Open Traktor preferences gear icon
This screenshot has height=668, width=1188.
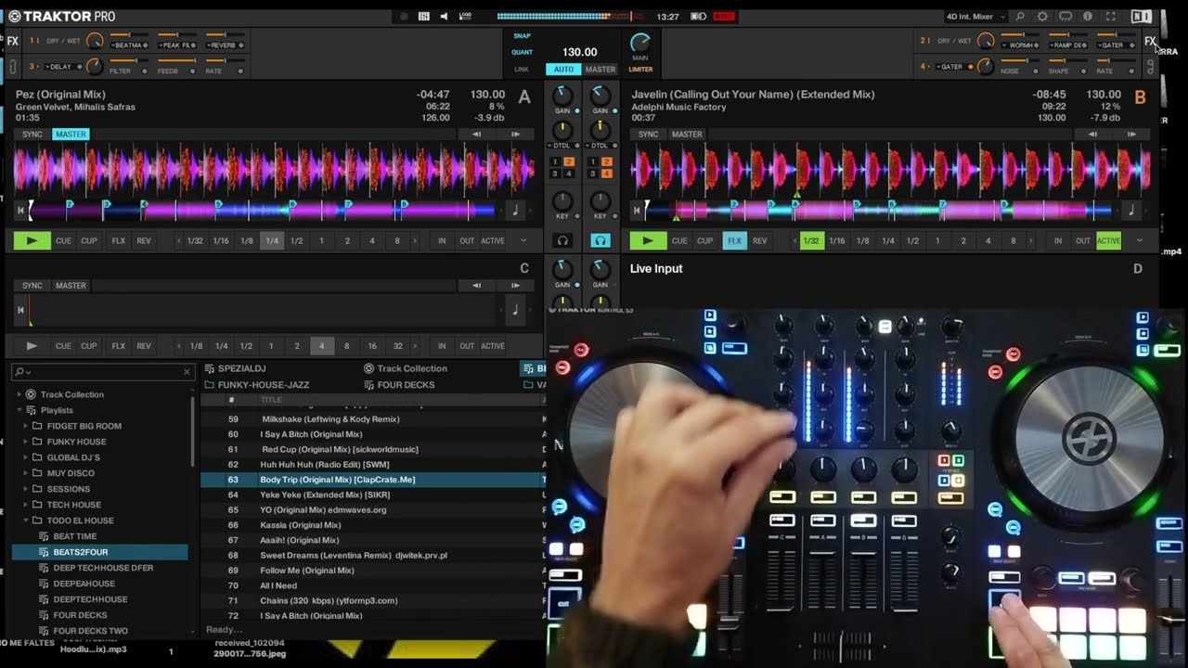1042,17
